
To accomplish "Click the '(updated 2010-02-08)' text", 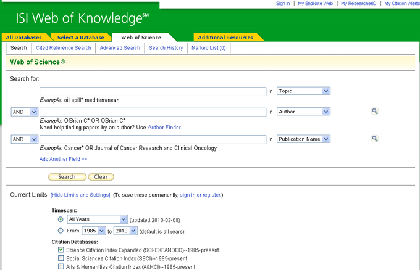I will (155, 220).
